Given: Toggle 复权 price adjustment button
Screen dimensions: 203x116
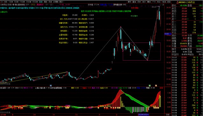Looking at the screenshot, I should [x=129, y=2].
